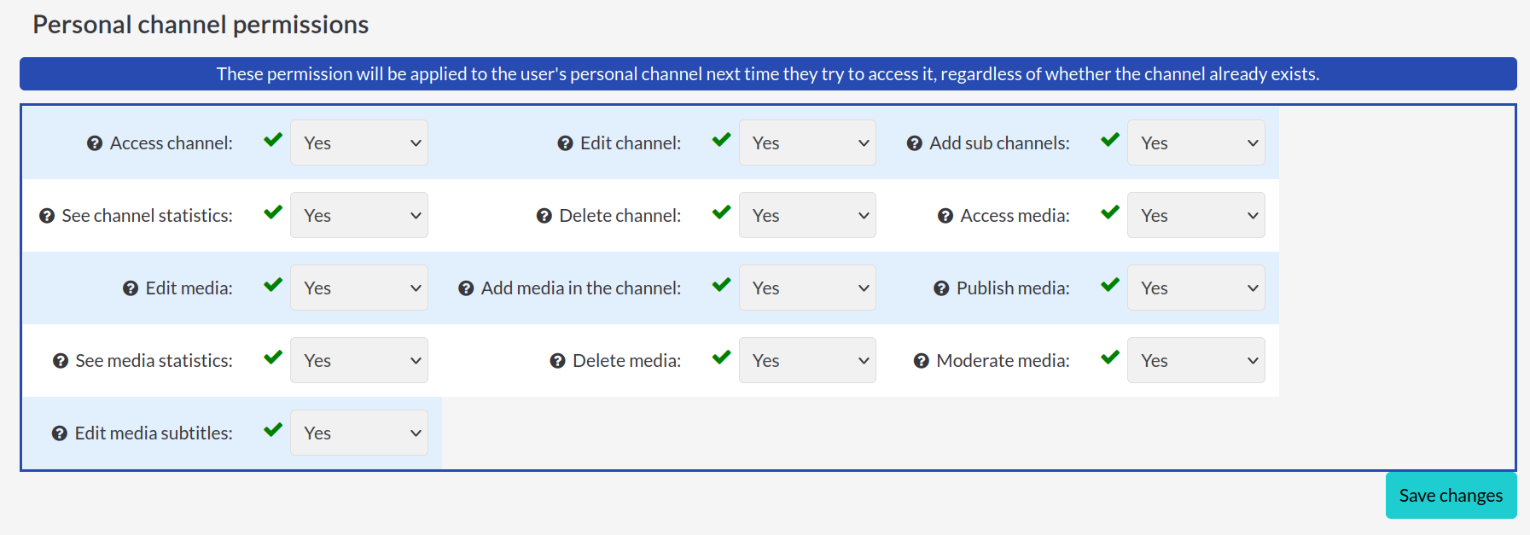The image size is (1530, 535).
Task: Click help icon beside Delete channel
Action: (x=544, y=216)
